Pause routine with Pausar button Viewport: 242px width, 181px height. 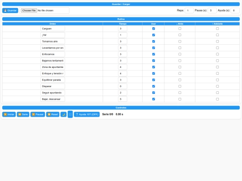coord(38,114)
